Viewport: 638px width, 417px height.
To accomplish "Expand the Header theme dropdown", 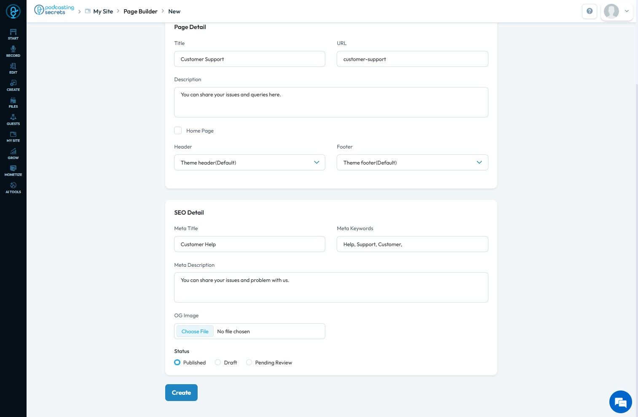I will tap(249, 162).
